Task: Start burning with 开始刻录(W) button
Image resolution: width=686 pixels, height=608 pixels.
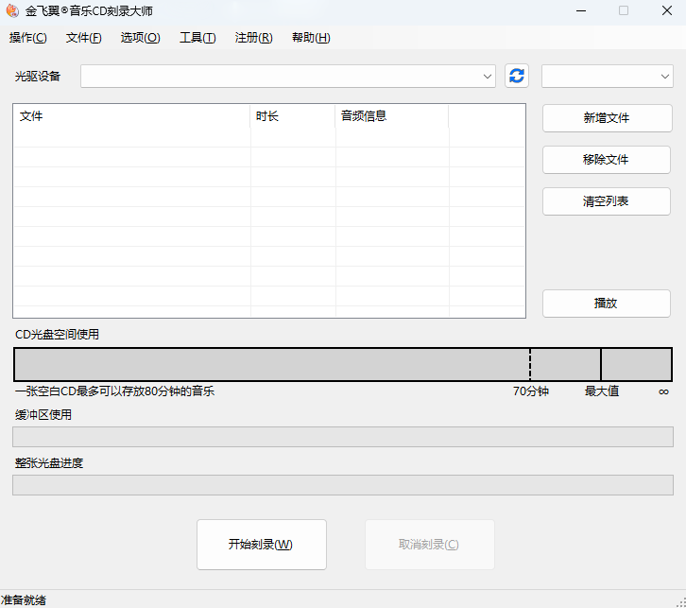Action: pos(261,545)
